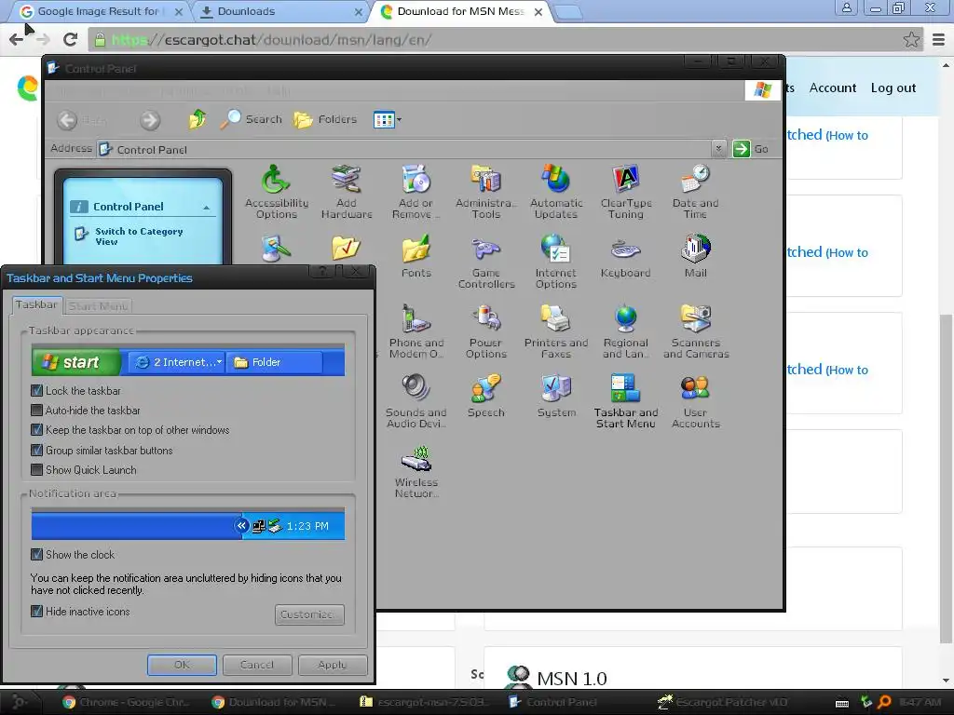Switch to the Taskbar tab
This screenshot has height=715, width=954.
(x=36, y=304)
